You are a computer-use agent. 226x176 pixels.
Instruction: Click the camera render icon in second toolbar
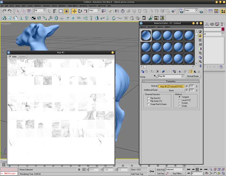156,18
